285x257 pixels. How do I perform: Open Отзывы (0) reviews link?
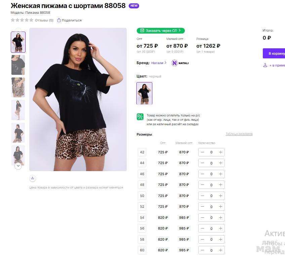click(44, 20)
